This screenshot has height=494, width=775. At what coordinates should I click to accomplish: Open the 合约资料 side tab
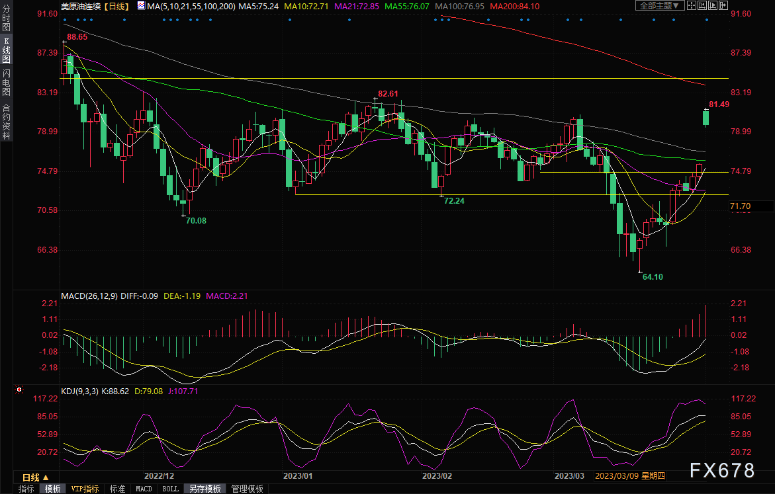click(6, 122)
